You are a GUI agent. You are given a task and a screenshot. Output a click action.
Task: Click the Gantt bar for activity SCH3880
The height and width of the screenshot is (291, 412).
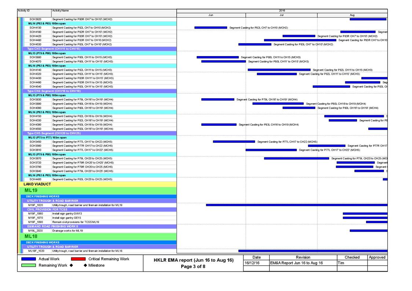[x=218, y=57]
